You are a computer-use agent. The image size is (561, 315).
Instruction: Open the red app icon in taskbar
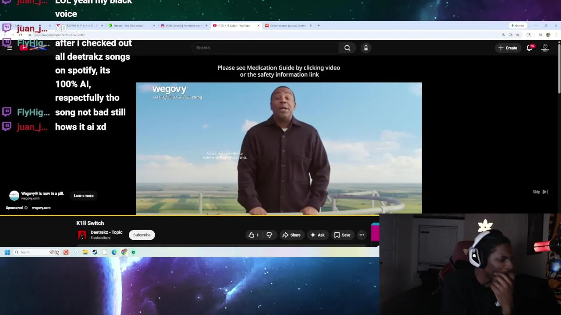(x=66, y=252)
